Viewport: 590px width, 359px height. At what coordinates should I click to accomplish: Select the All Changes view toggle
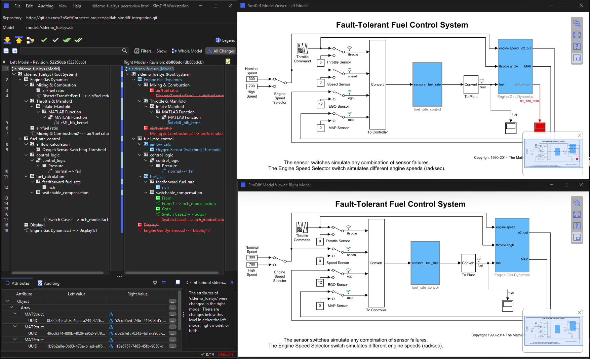coord(221,51)
